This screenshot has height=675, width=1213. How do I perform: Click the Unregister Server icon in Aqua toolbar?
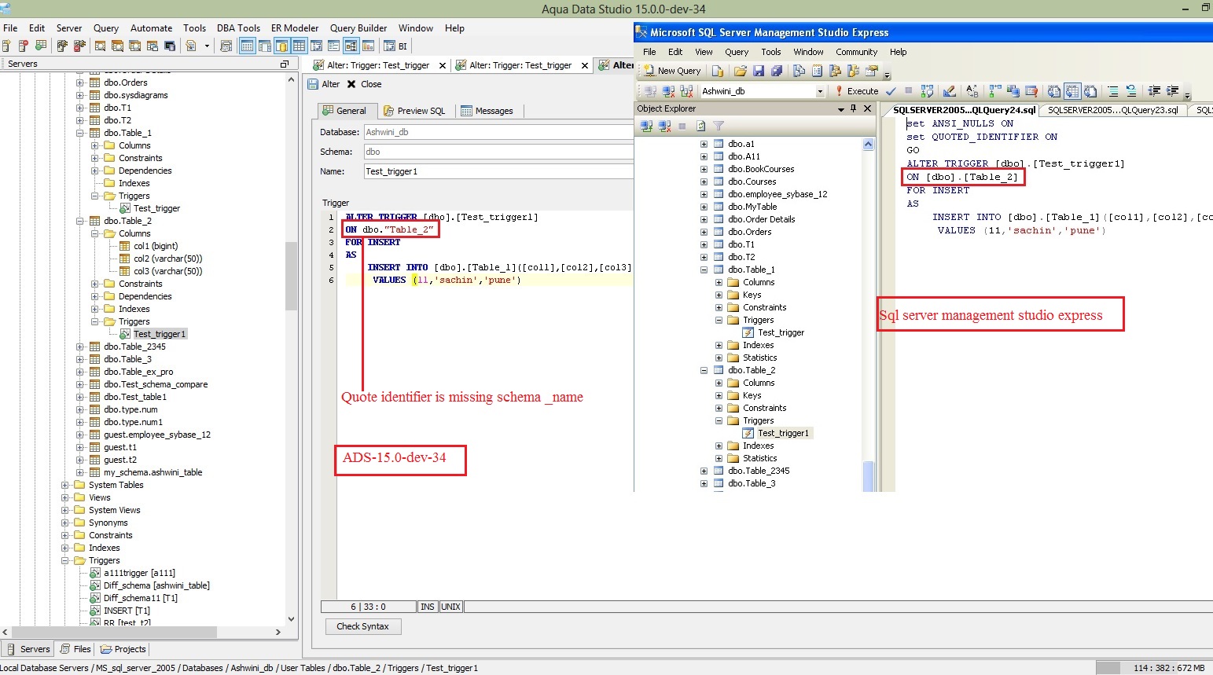tap(24, 46)
